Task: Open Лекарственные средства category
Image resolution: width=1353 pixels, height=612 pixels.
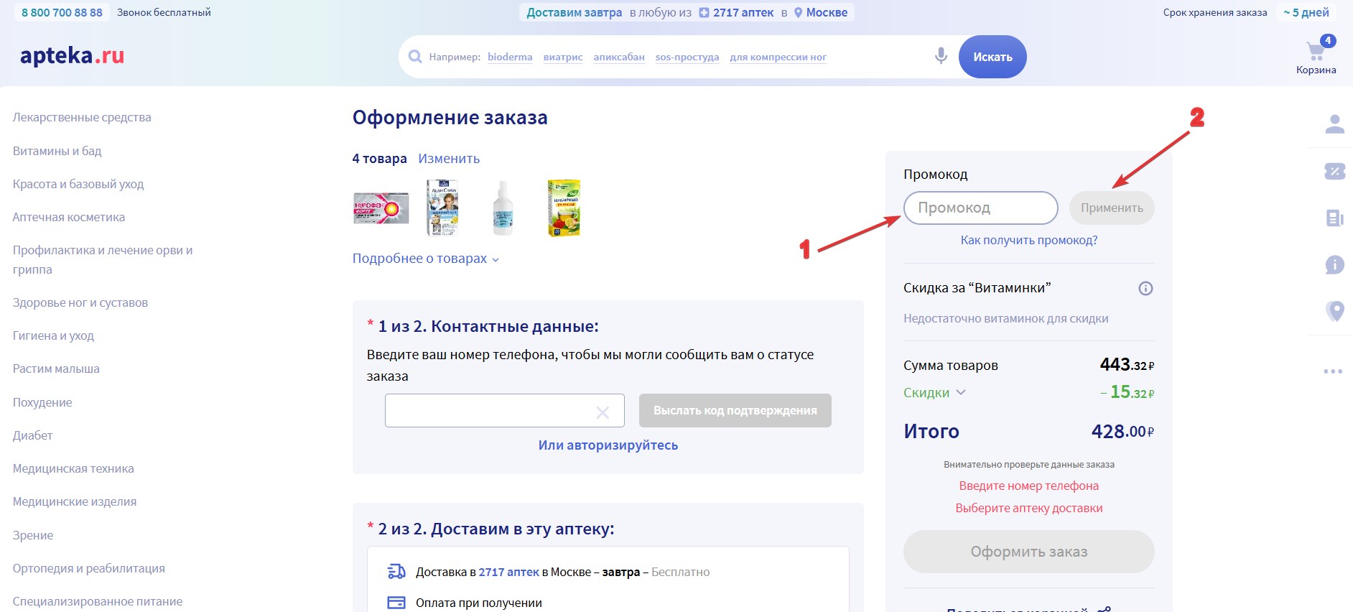Action: coord(82,117)
